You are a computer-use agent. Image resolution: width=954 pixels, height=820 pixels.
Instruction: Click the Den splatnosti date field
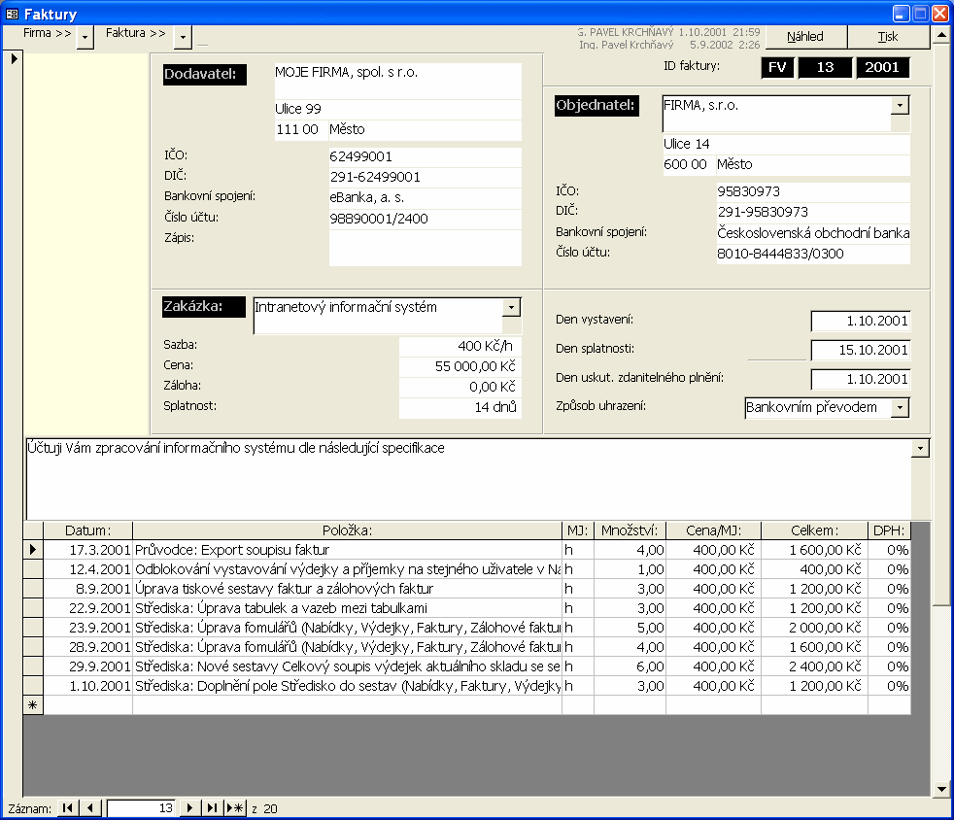point(860,350)
